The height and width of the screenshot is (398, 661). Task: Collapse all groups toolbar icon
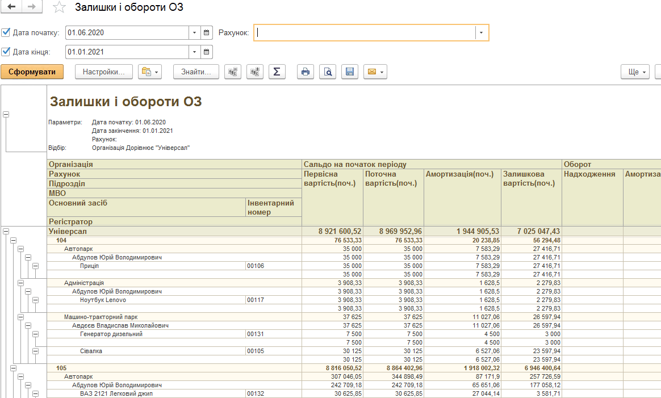click(x=233, y=72)
